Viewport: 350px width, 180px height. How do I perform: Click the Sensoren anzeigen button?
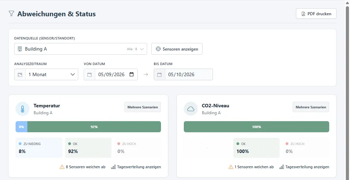pyautogui.click(x=177, y=49)
